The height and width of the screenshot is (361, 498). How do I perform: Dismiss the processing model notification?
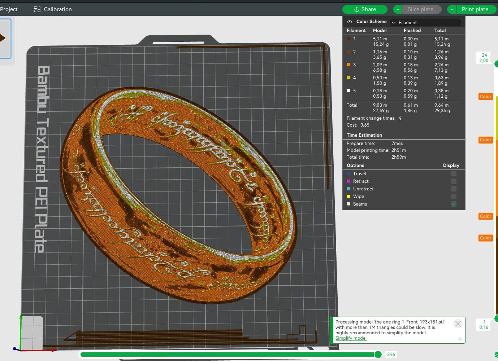tap(458, 323)
